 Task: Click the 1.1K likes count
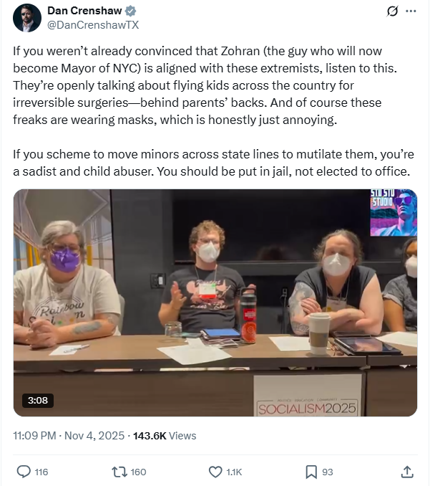pos(234,472)
